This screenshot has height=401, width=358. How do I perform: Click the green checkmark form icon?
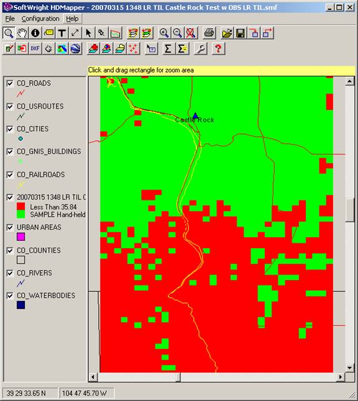point(9,48)
